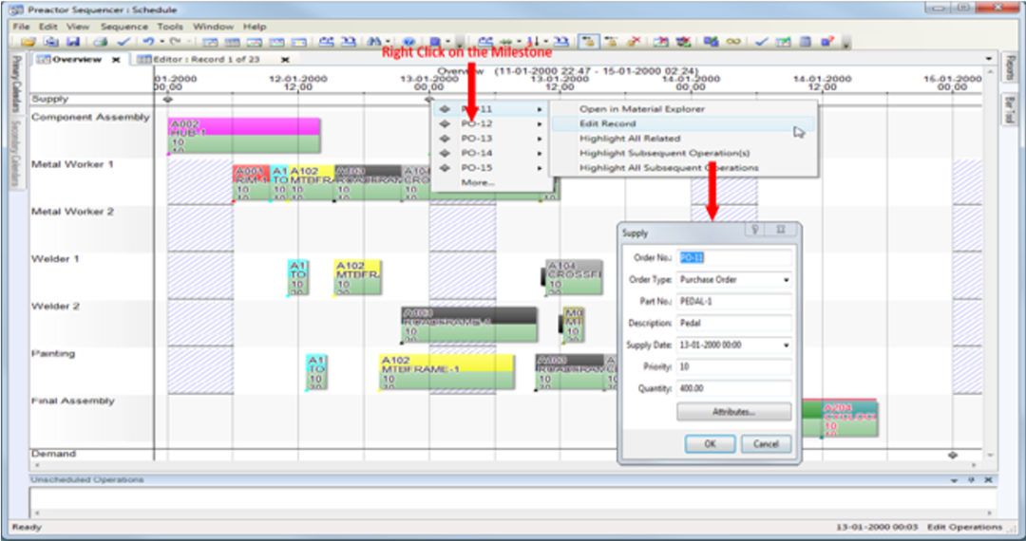Image resolution: width=1026 pixels, height=541 pixels.
Task: Click the milestone diamond icon beside PO-13
Action: [x=445, y=139]
